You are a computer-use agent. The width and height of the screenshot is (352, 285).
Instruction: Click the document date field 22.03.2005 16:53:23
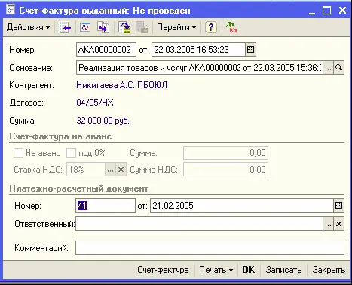coord(198,50)
